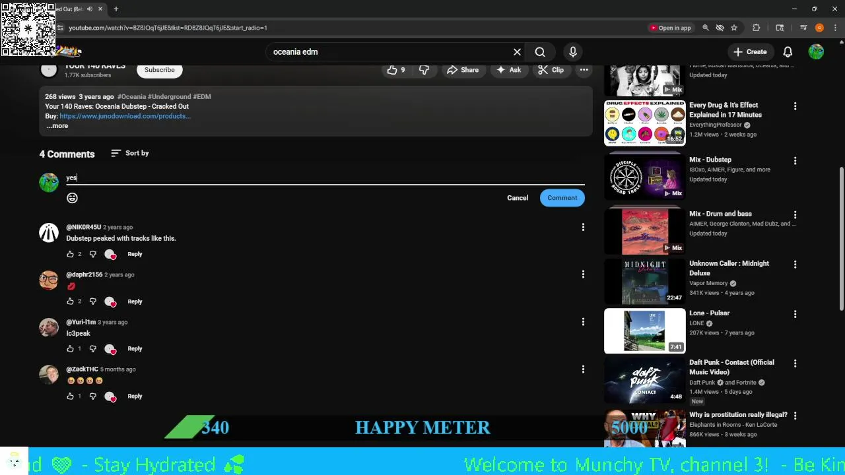Cancel the comment draft

518,198
